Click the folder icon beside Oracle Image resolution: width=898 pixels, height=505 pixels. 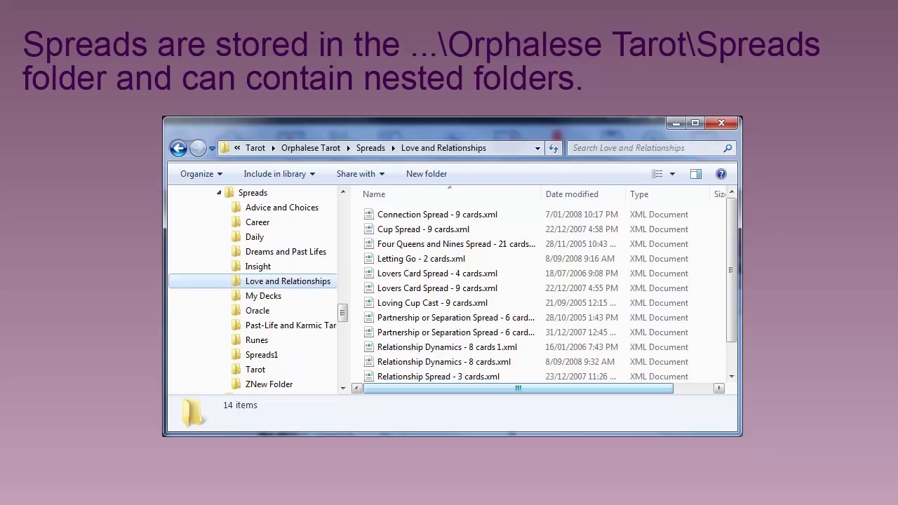[236, 311]
